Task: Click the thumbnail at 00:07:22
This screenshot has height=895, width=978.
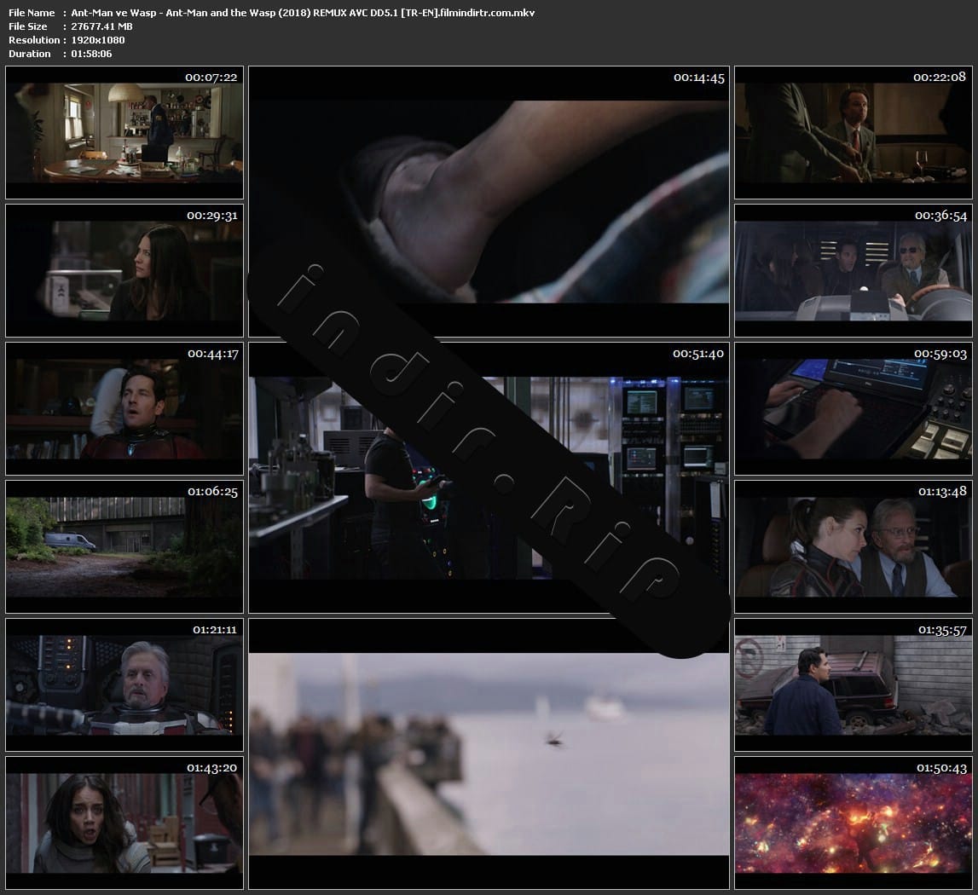Action: coord(124,132)
